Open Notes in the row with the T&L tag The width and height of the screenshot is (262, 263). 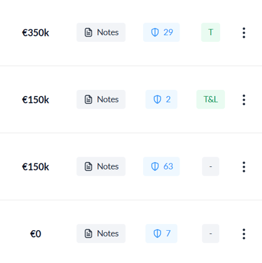point(101,100)
